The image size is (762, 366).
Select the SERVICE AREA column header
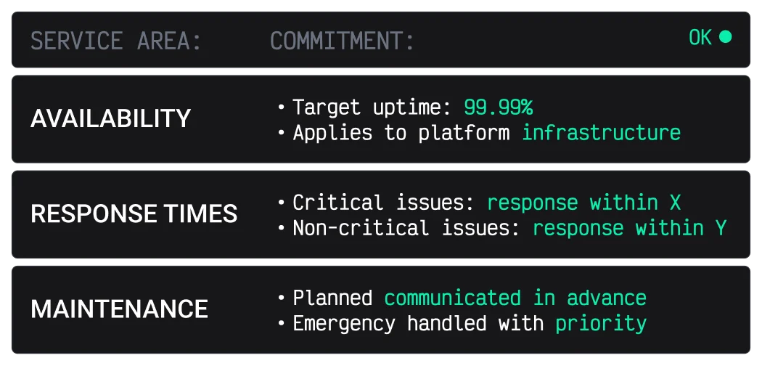(x=116, y=41)
